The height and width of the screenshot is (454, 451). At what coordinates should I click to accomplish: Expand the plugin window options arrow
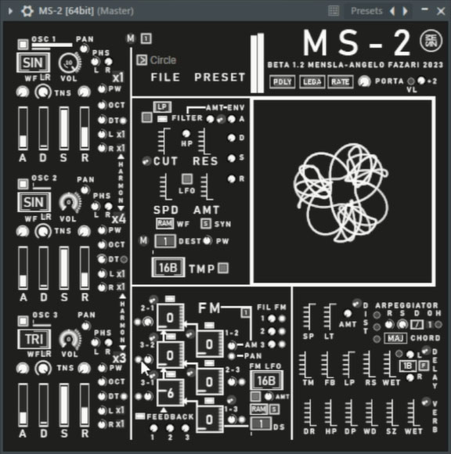pos(10,11)
